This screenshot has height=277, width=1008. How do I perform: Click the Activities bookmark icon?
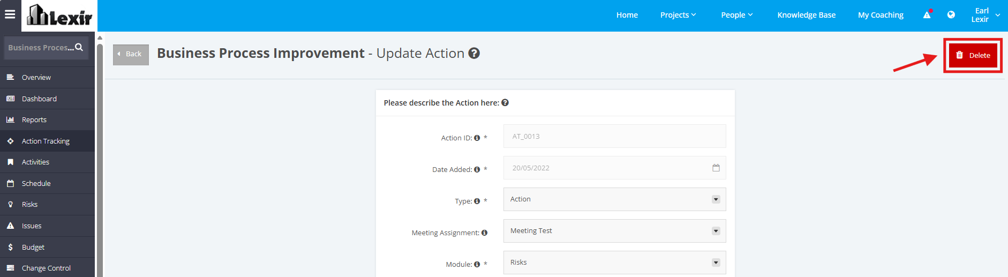point(10,162)
